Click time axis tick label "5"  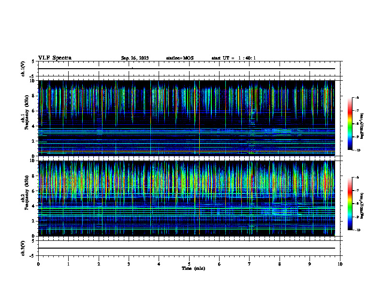[x=189, y=264]
